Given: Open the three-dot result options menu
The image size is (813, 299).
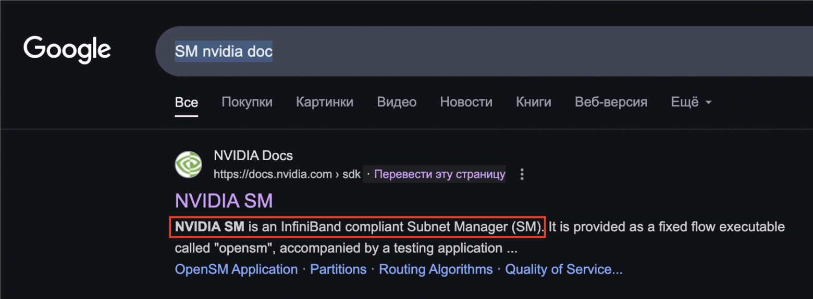Looking at the screenshot, I should click(522, 175).
